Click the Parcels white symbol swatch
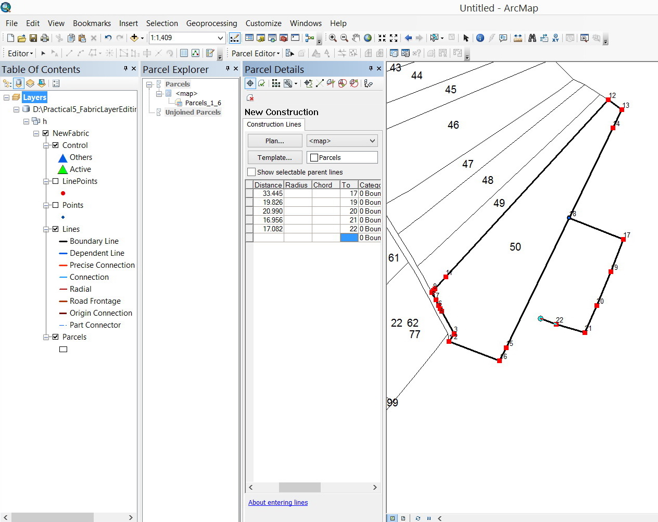 64,350
